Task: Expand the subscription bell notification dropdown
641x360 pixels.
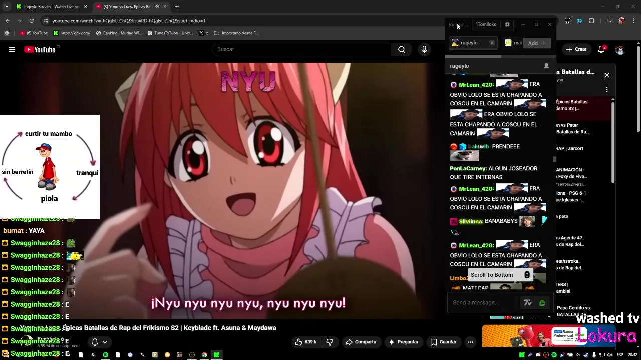Action: click(x=99, y=342)
